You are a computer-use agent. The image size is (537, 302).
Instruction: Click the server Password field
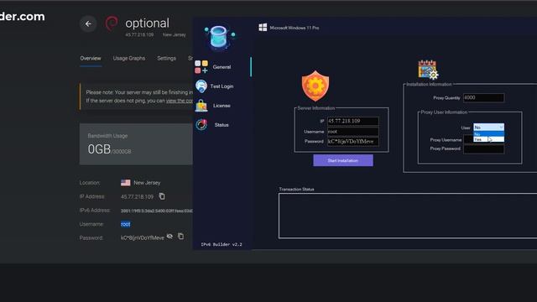352,142
